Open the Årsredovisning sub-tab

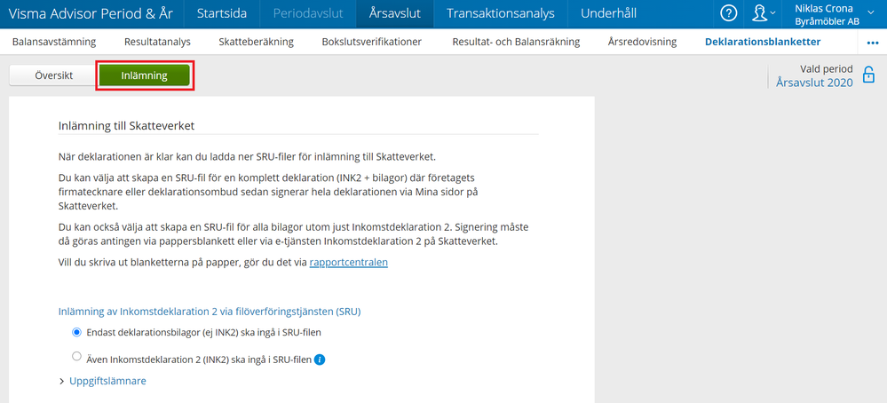[642, 42]
